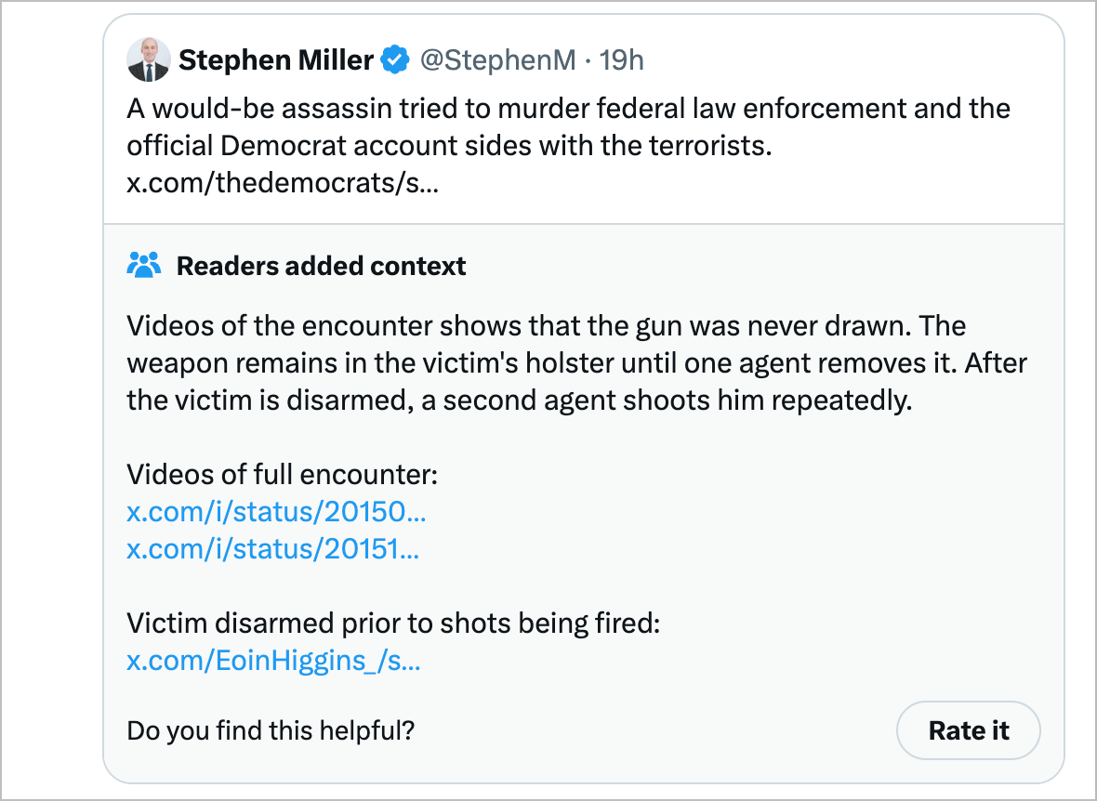
Task: Click Stephen Miller's profile avatar
Action: 148,60
